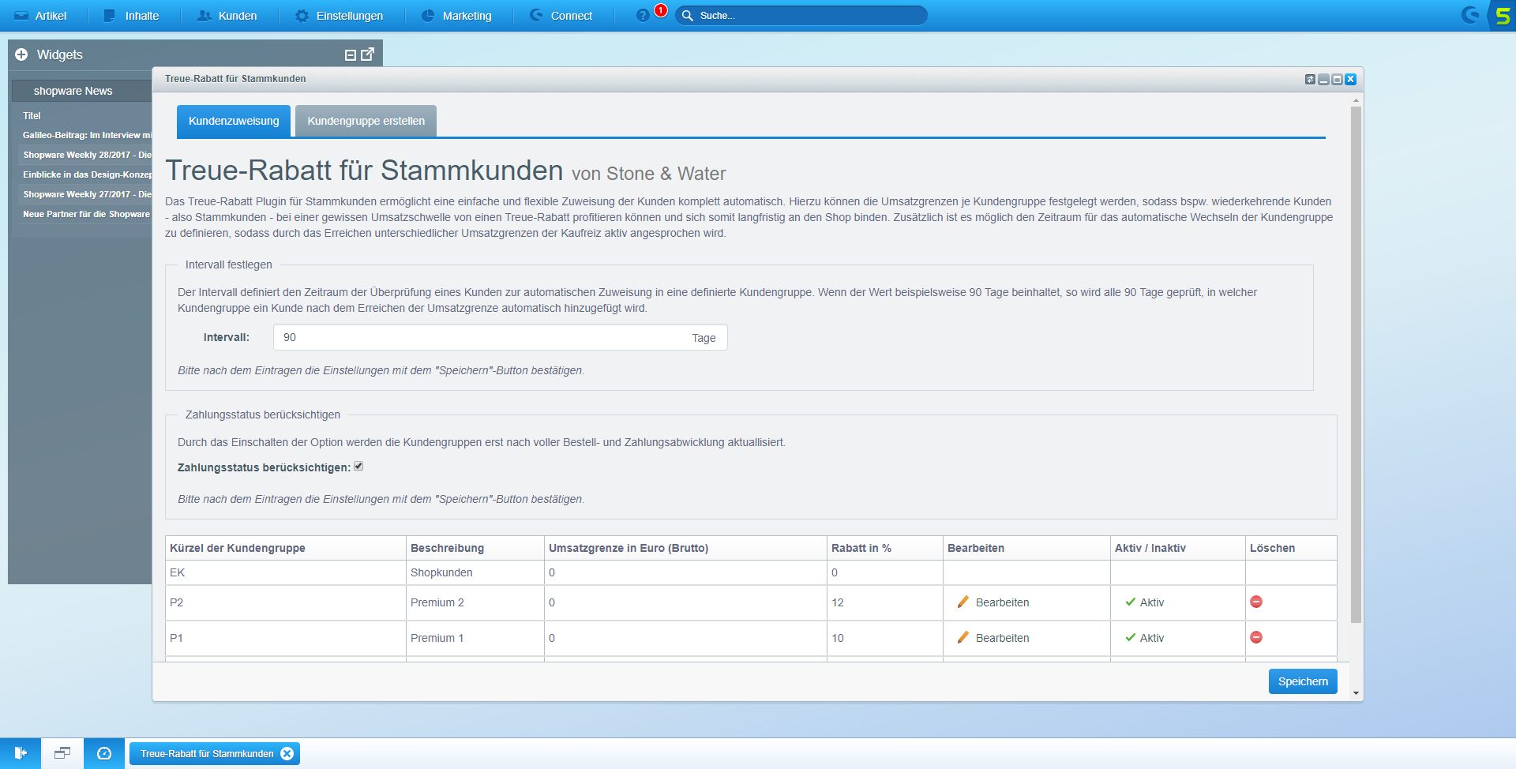The height and width of the screenshot is (769, 1516).
Task: Edit Premium 2 via Bearbeiten link
Action: click(1002, 602)
